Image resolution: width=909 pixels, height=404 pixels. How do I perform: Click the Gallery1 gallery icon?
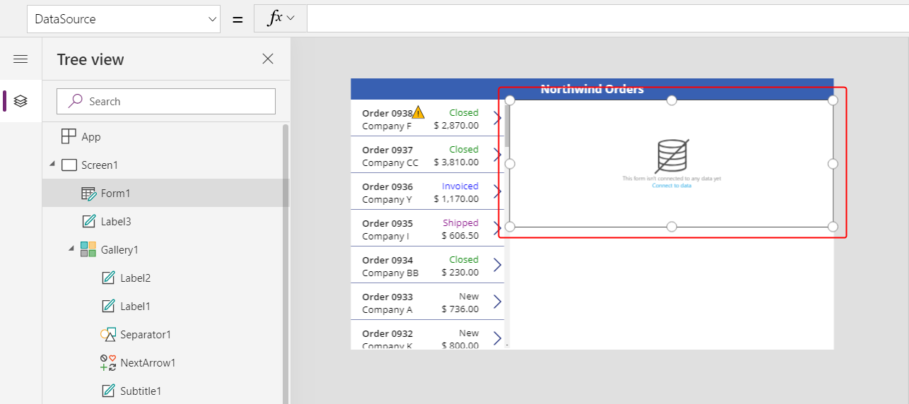(x=88, y=249)
